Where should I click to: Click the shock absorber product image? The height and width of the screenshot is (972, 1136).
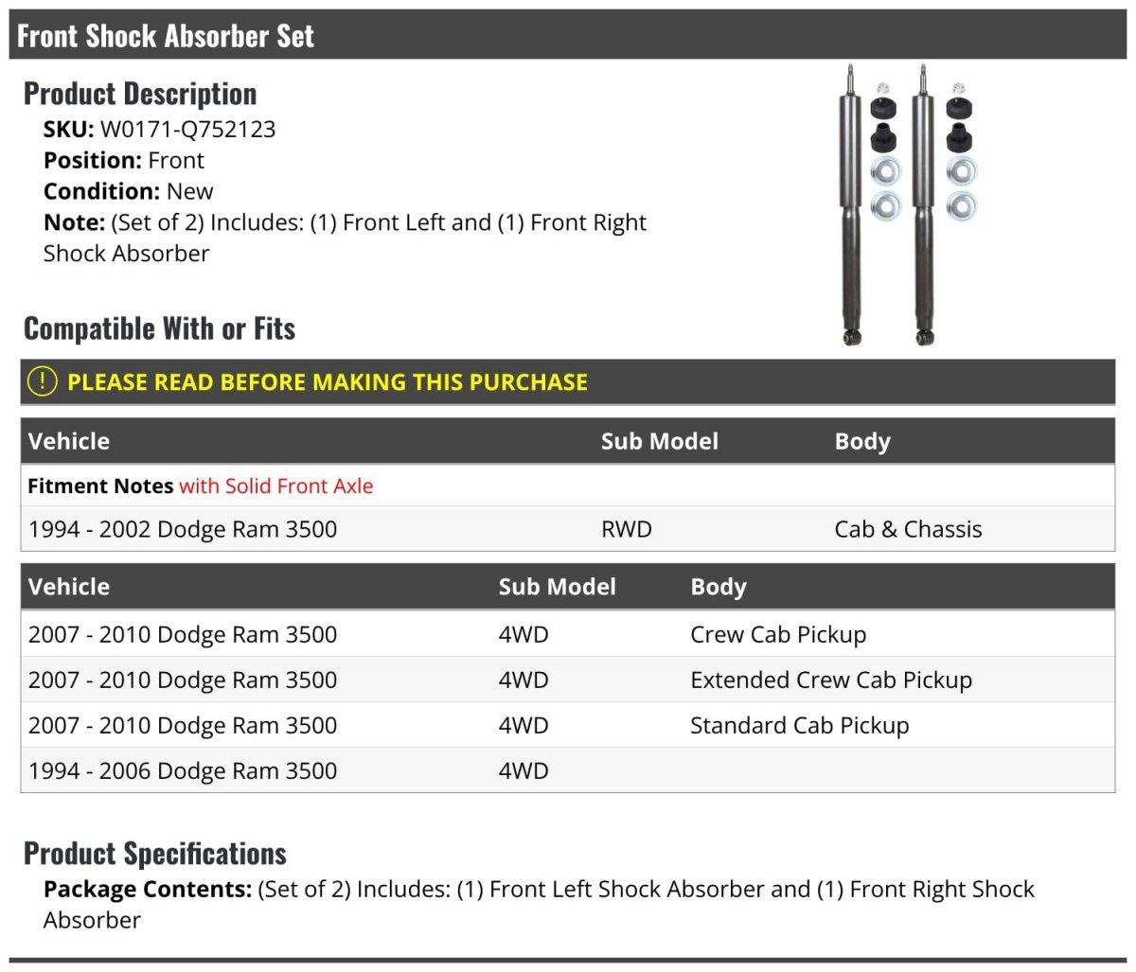click(907, 205)
